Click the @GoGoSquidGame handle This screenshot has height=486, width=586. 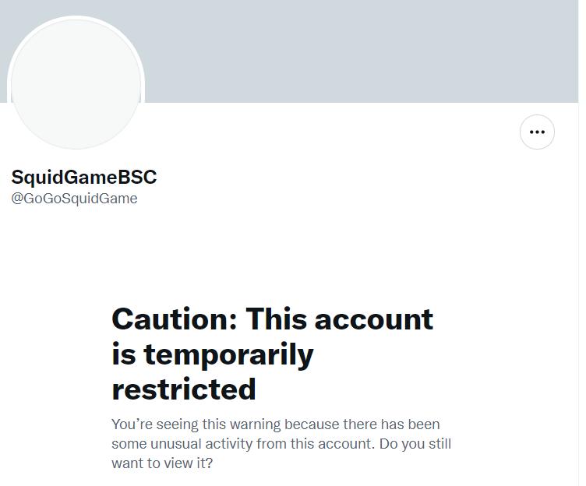tap(74, 199)
